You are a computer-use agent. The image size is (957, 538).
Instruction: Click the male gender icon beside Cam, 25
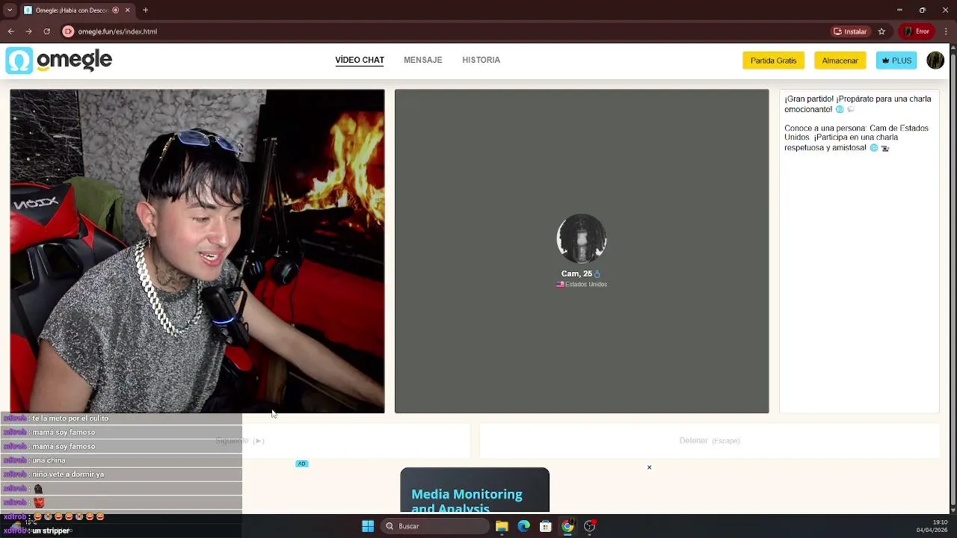tap(597, 273)
